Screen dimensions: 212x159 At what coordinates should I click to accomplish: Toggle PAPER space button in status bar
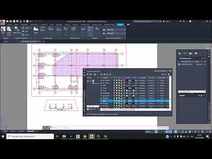coord(148,132)
